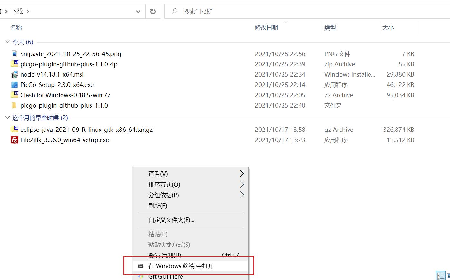Click the Git GUI icon at menu bottom
This screenshot has width=450, height=280.
click(x=141, y=276)
